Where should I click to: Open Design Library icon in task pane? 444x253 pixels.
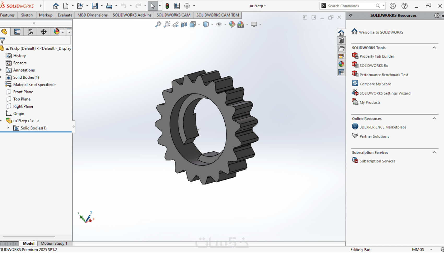tap(341, 40)
